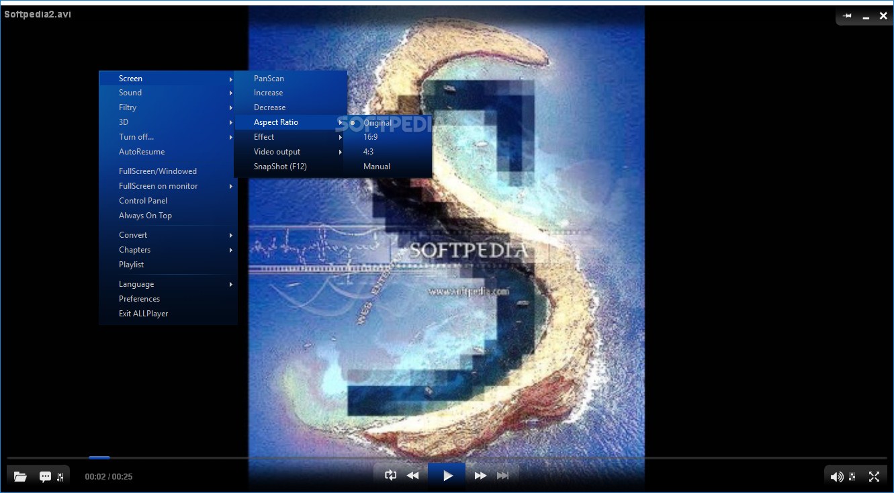Select Original aspect ratio option

point(387,123)
